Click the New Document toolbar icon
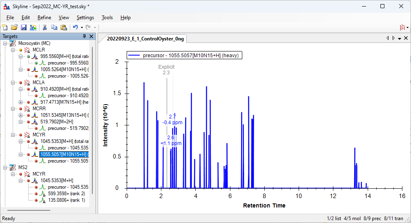The image size is (411, 223). coord(5,27)
